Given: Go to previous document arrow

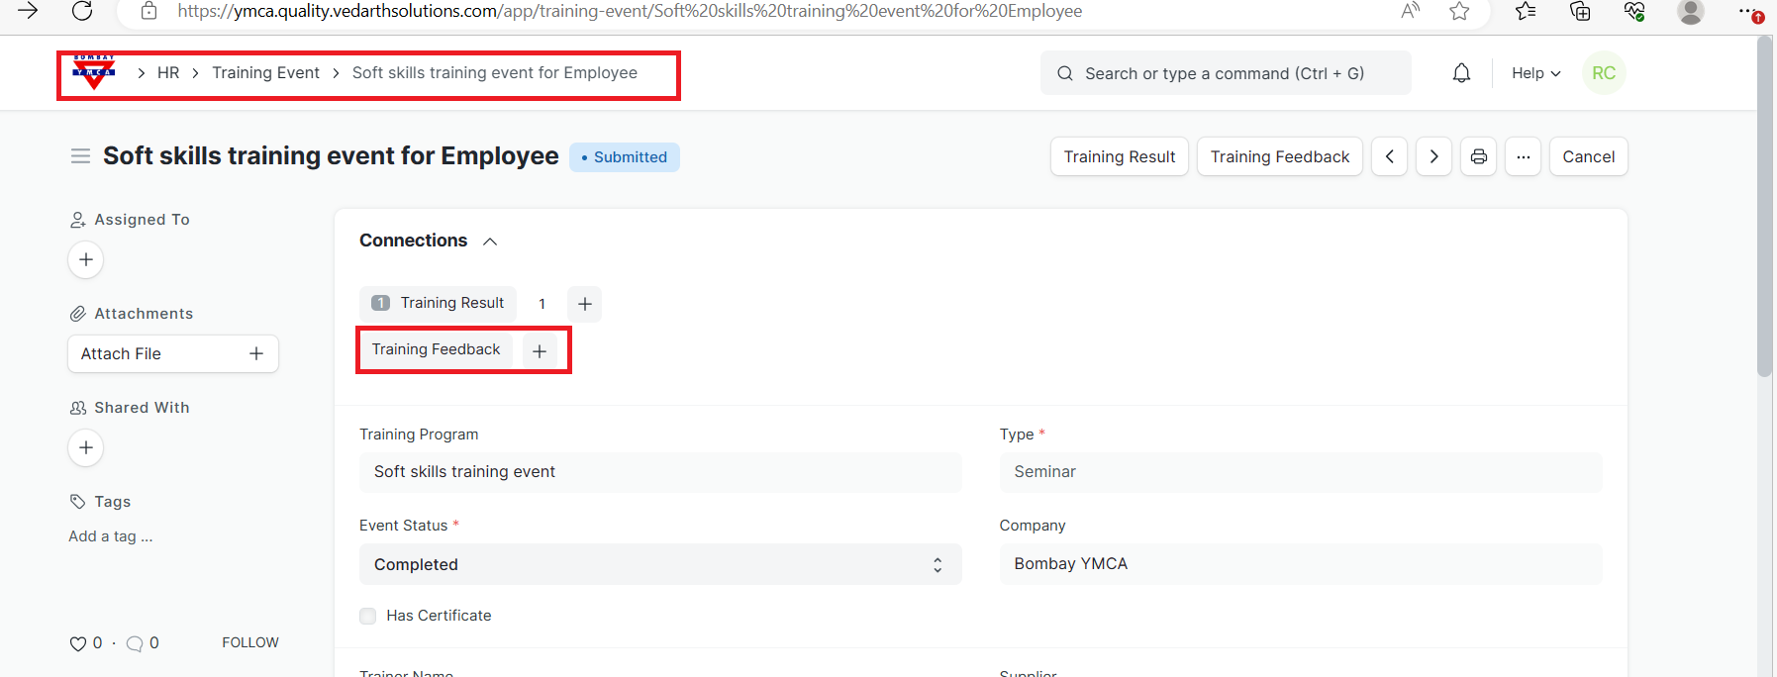Looking at the screenshot, I should [1389, 156].
